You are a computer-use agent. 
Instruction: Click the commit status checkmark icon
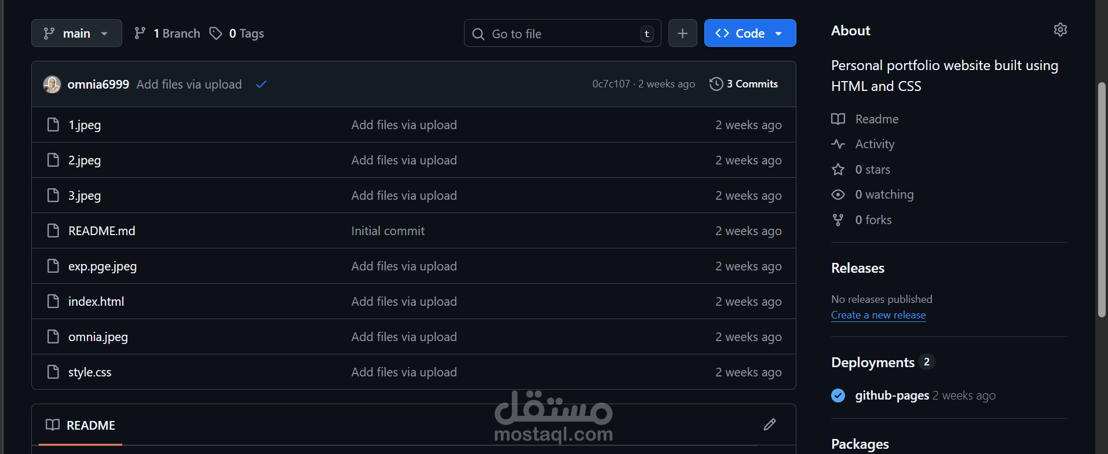261,85
